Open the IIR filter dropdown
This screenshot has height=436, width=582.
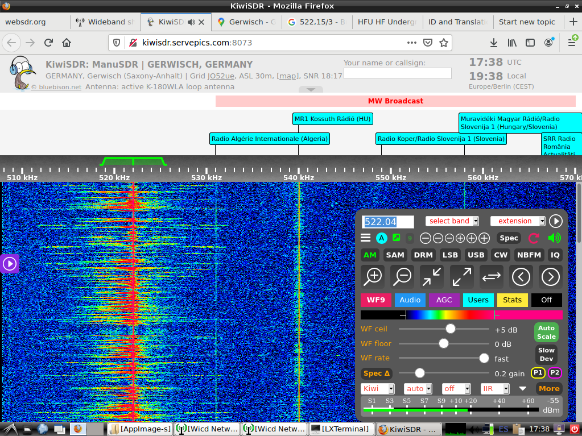pos(495,389)
